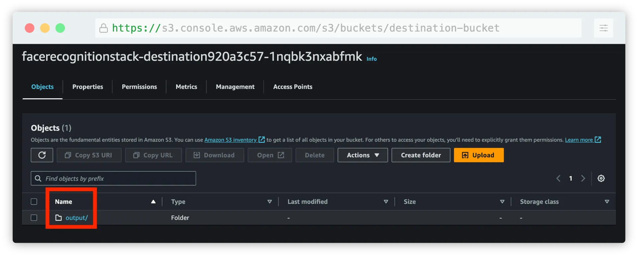Click the green maximize window button
Viewport: 638px width, 259px height.
[60, 28]
